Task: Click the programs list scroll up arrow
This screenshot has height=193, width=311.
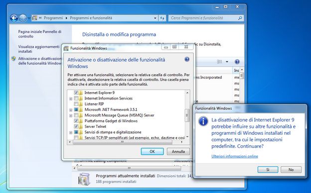Action: [x=242, y=70]
